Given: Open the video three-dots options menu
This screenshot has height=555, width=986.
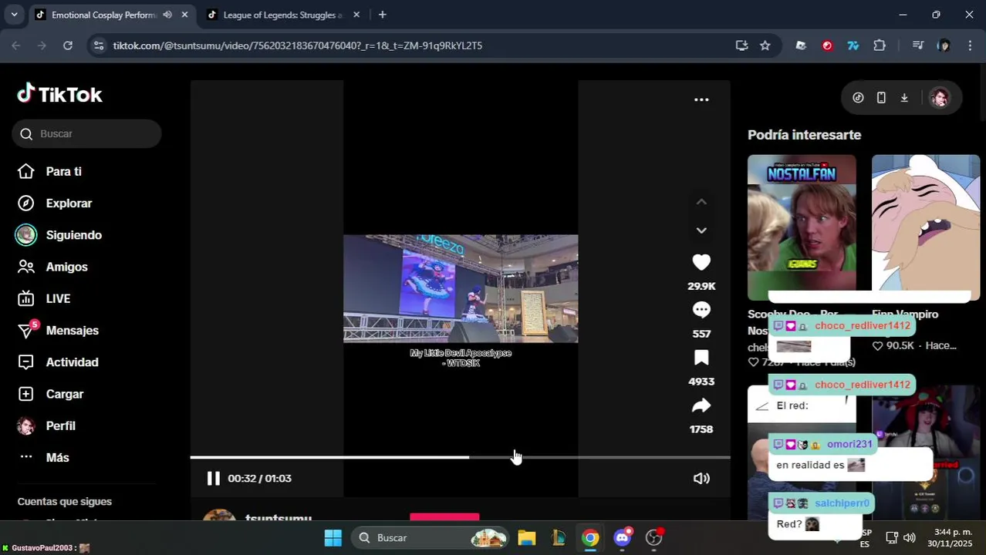Looking at the screenshot, I should tap(701, 99).
